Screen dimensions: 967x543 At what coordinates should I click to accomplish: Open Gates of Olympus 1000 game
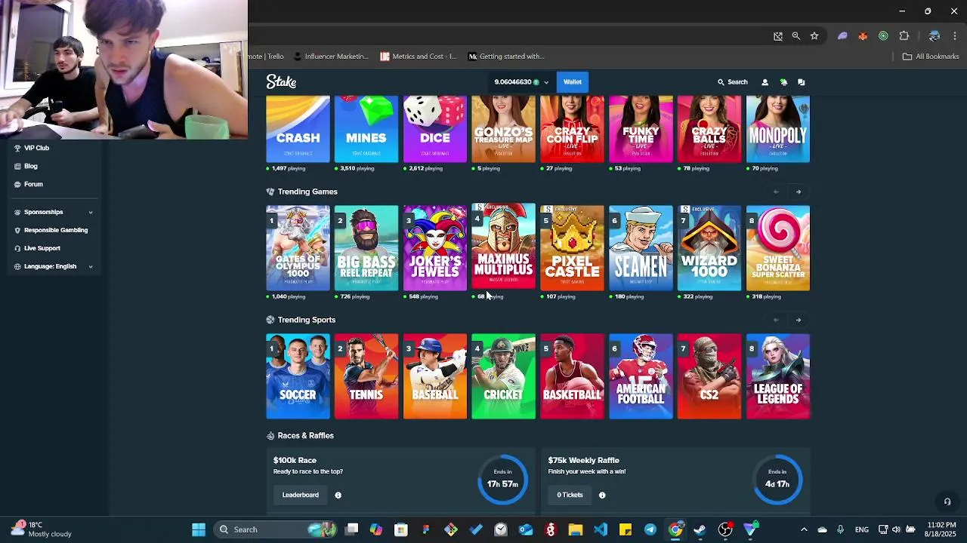(x=298, y=248)
